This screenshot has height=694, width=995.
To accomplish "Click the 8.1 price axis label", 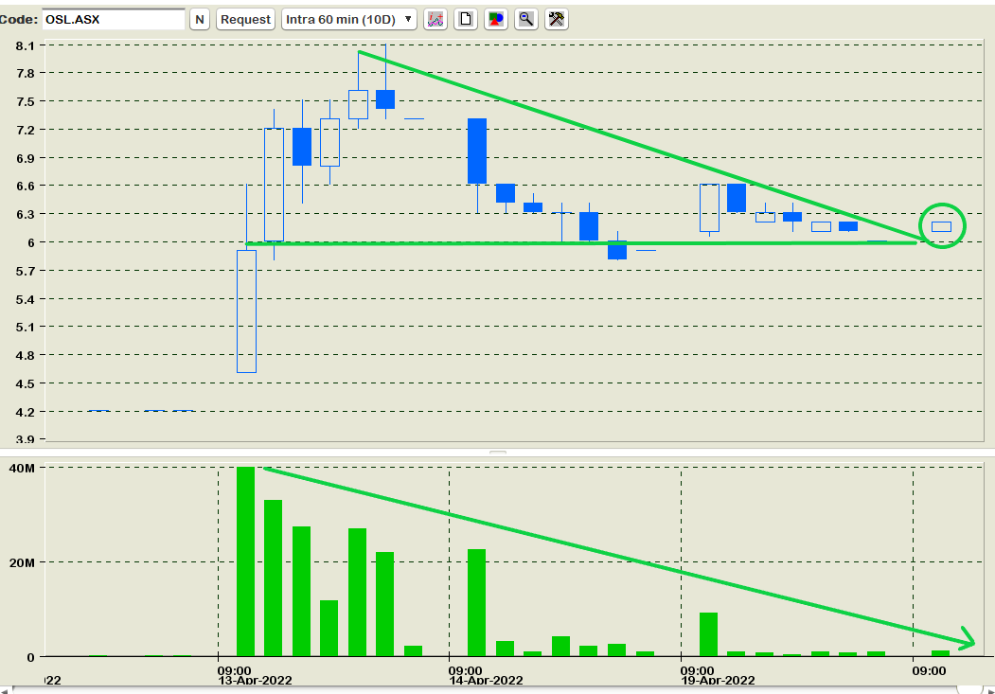I will click(26, 45).
